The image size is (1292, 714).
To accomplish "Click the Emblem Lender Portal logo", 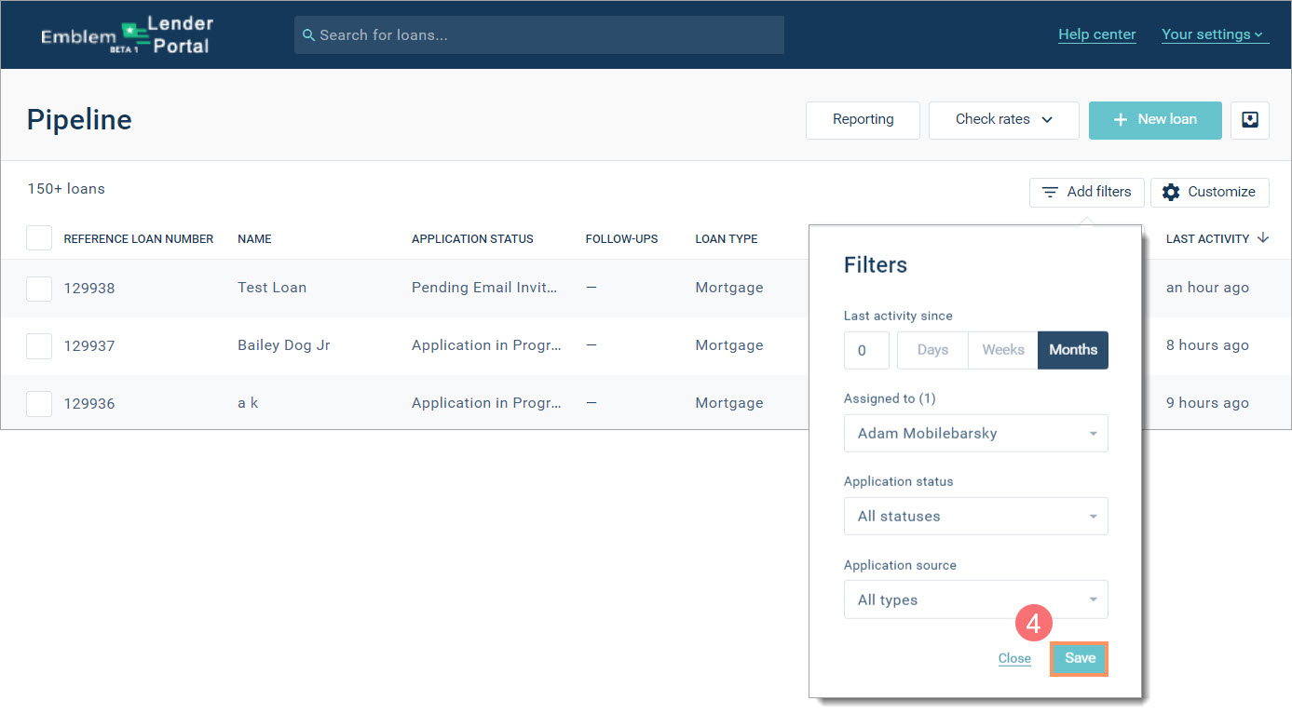I will (128, 35).
